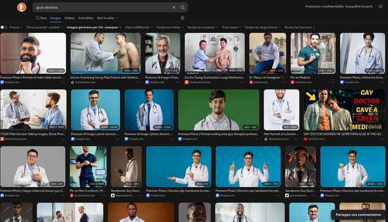Viewport: 388px width, 222px height.
Task: Click the Premium Photo Attractive Kore... title
Action: point(362,78)
